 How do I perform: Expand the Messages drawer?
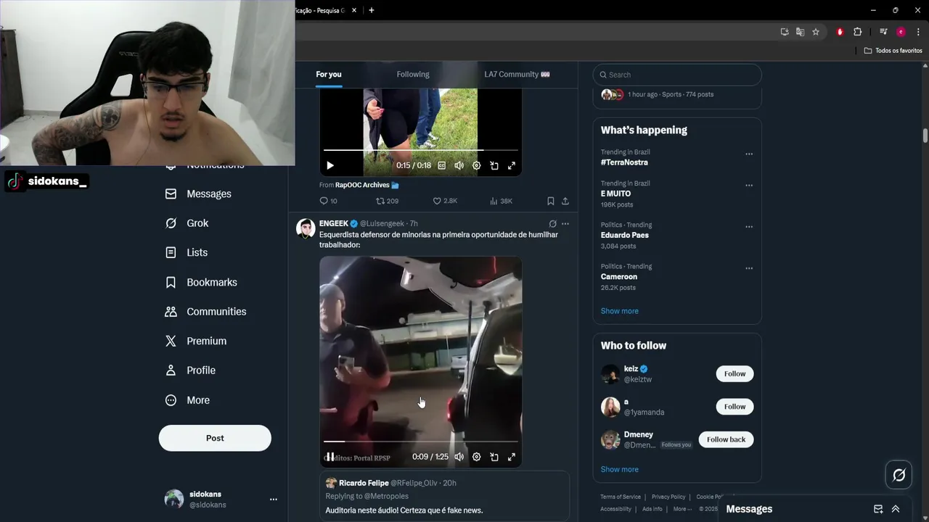896,509
